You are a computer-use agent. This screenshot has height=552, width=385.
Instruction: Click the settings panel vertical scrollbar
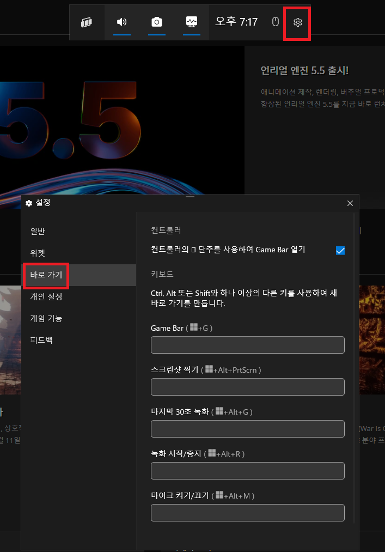[x=354, y=368]
